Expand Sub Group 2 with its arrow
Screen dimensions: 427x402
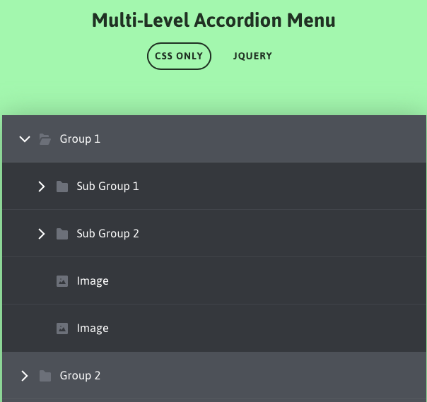click(x=42, y=234)
